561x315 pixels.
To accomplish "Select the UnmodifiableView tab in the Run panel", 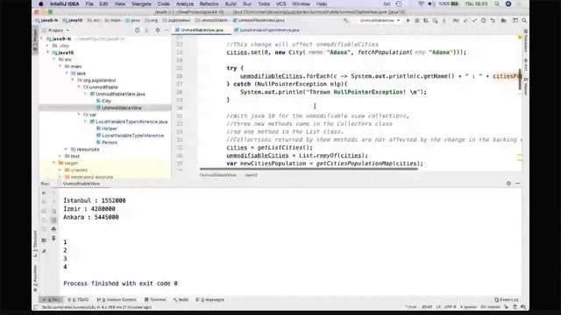I will (82, 184).
